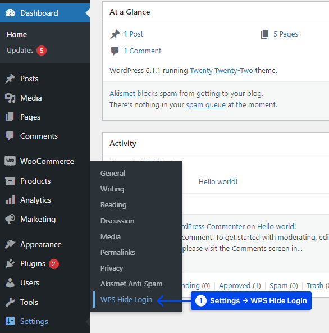Click the Activity widget heading

tap(123, 144)
